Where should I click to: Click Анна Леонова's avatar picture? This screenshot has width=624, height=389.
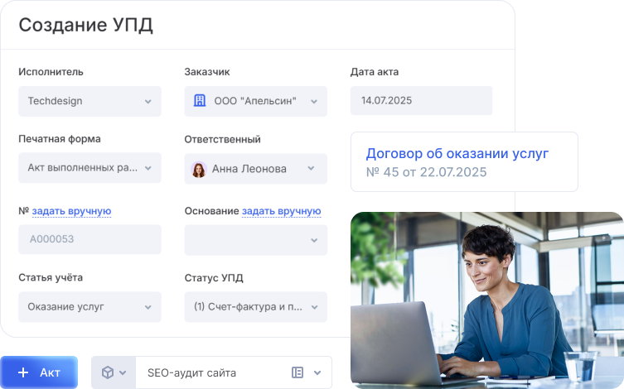(199, 170)
